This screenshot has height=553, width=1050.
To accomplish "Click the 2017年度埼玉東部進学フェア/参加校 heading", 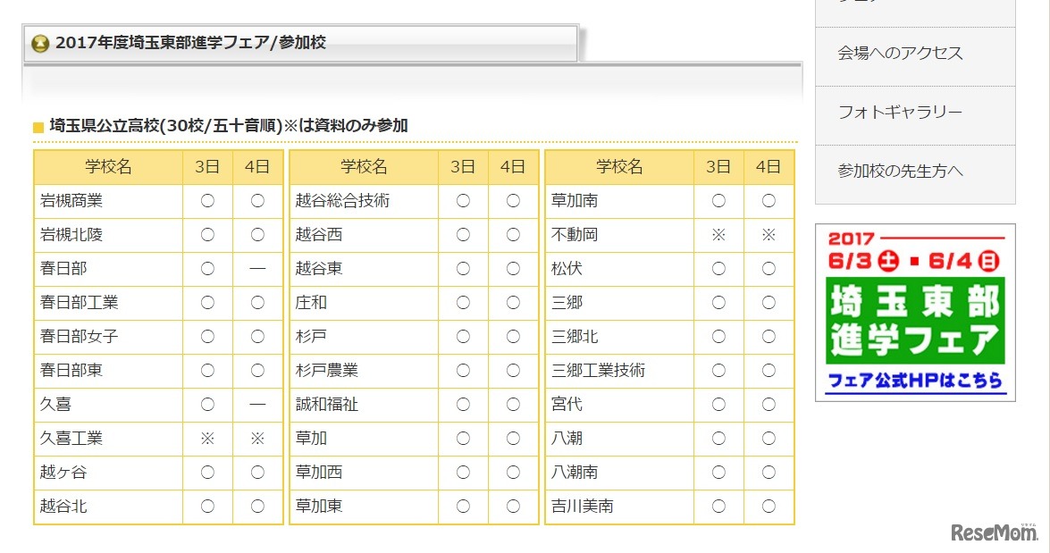I will tap(190, 43).
